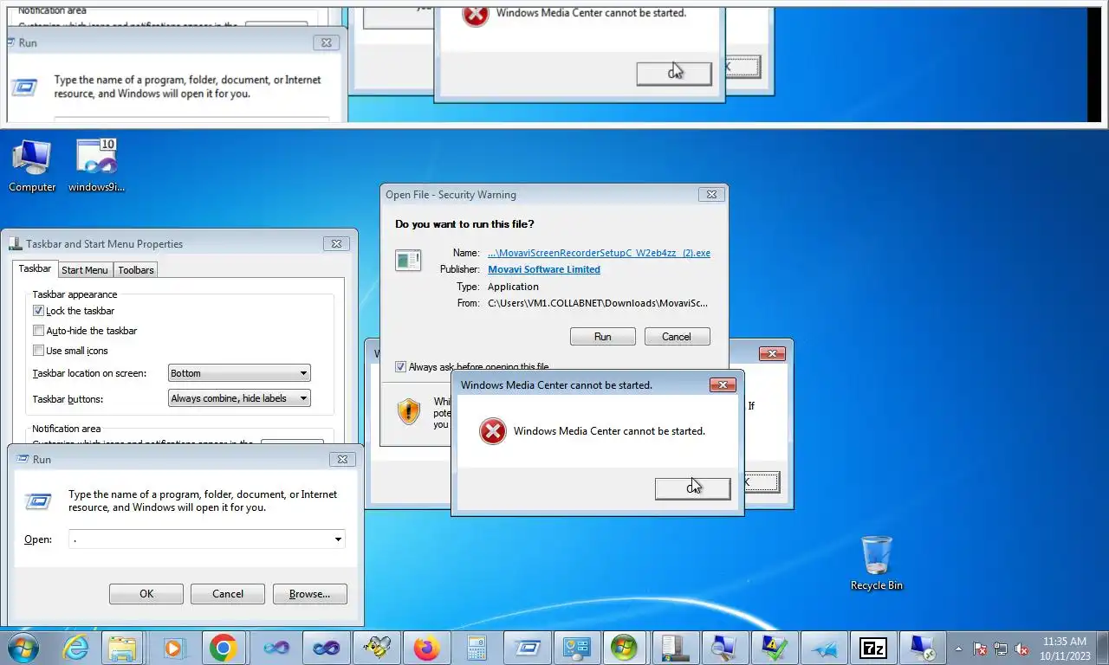Select the windows9i... desktop shortcut
This screenshot has width=1109, height=665.
click(x=97, y=166)
